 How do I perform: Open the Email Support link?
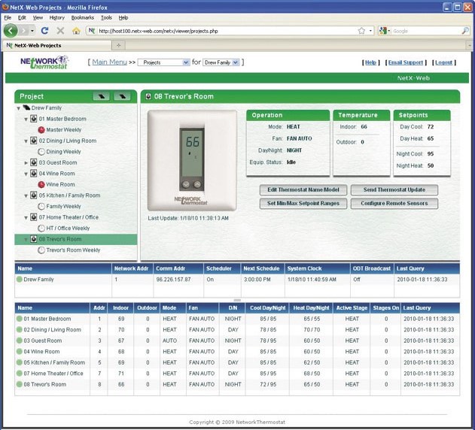coord(405,62)
